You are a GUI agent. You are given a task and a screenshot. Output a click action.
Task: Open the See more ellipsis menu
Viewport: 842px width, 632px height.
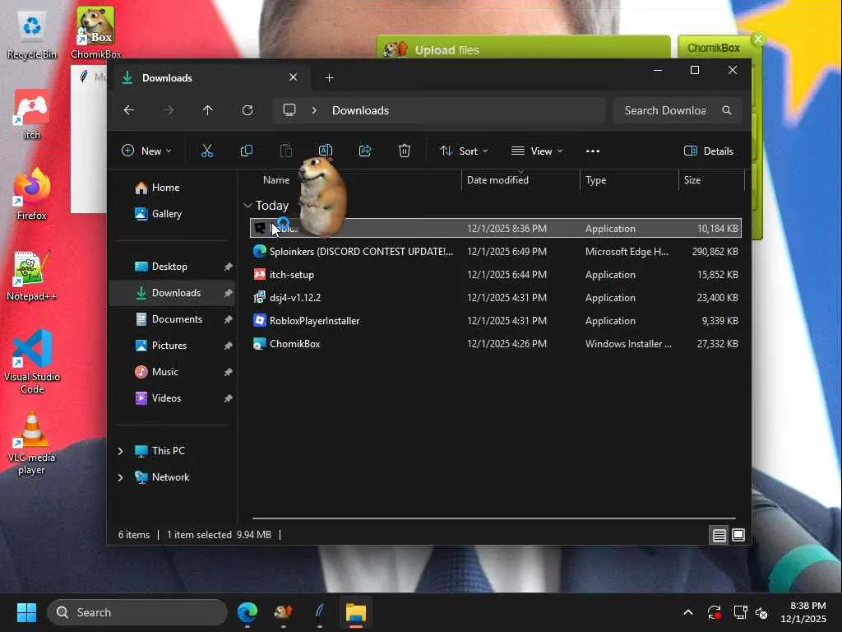pos(593,151)
